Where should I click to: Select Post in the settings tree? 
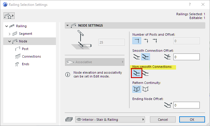(x=25, y=49)
